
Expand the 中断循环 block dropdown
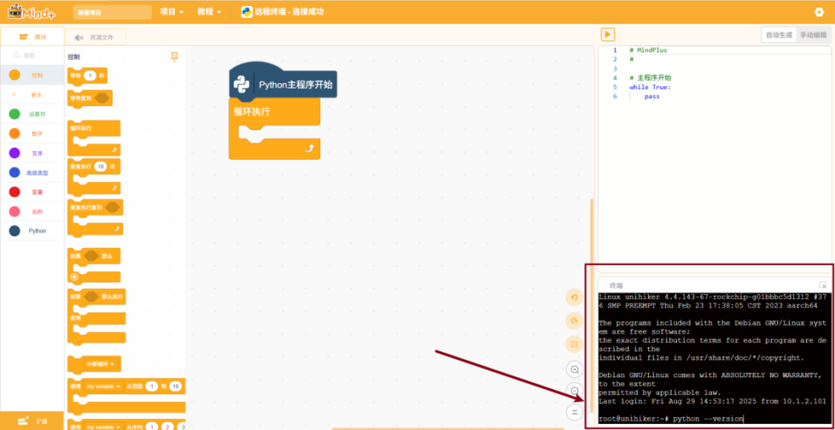114,364
